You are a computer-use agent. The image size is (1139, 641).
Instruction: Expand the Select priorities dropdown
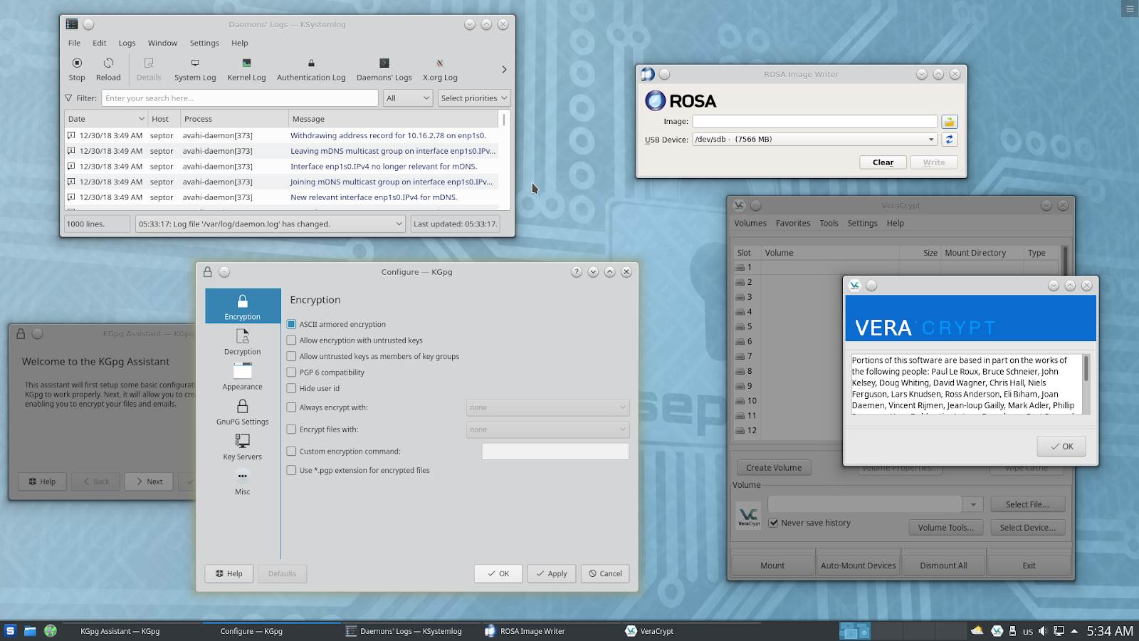point(473,98)
